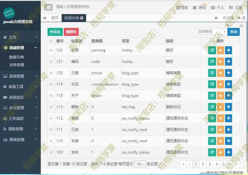Open the 通知 notifications menu

[199, 7]
